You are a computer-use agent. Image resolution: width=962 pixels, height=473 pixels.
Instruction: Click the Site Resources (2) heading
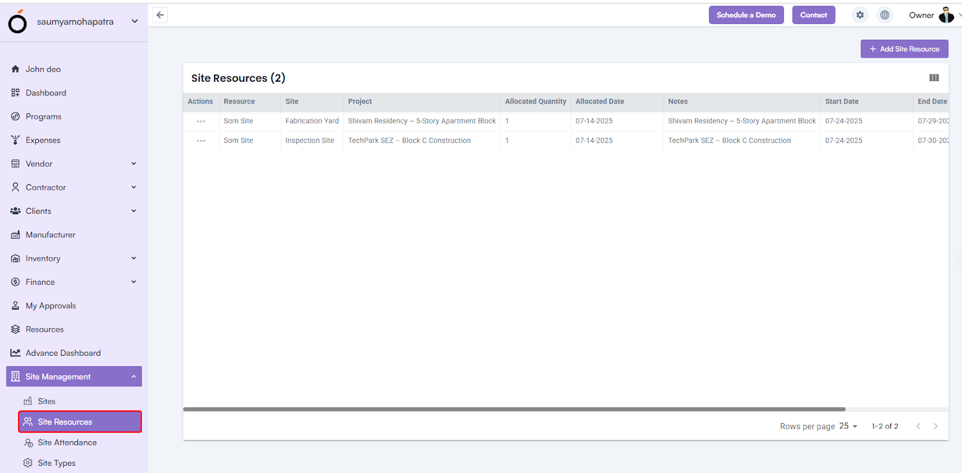point(238,78)
